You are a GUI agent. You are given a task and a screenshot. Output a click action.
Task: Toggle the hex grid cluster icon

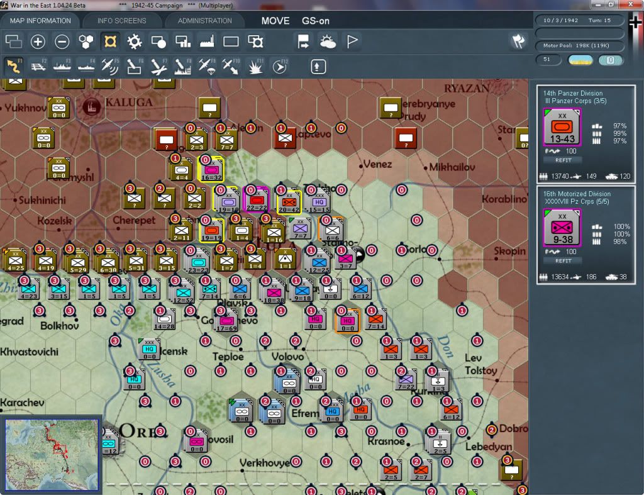86,42
